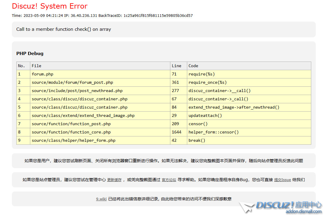327x219 pixels.
Task: Click the PHP Debug section title
Action: pyautogui.click(x=30, y=54)
